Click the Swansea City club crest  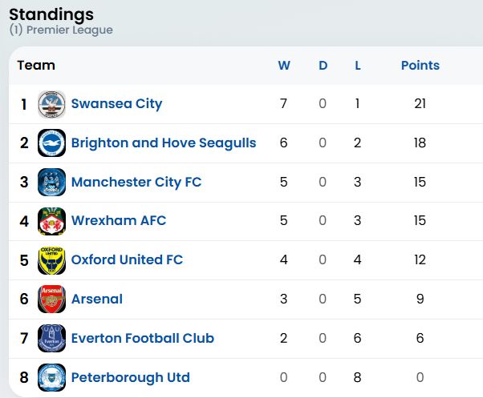(51, 104)
